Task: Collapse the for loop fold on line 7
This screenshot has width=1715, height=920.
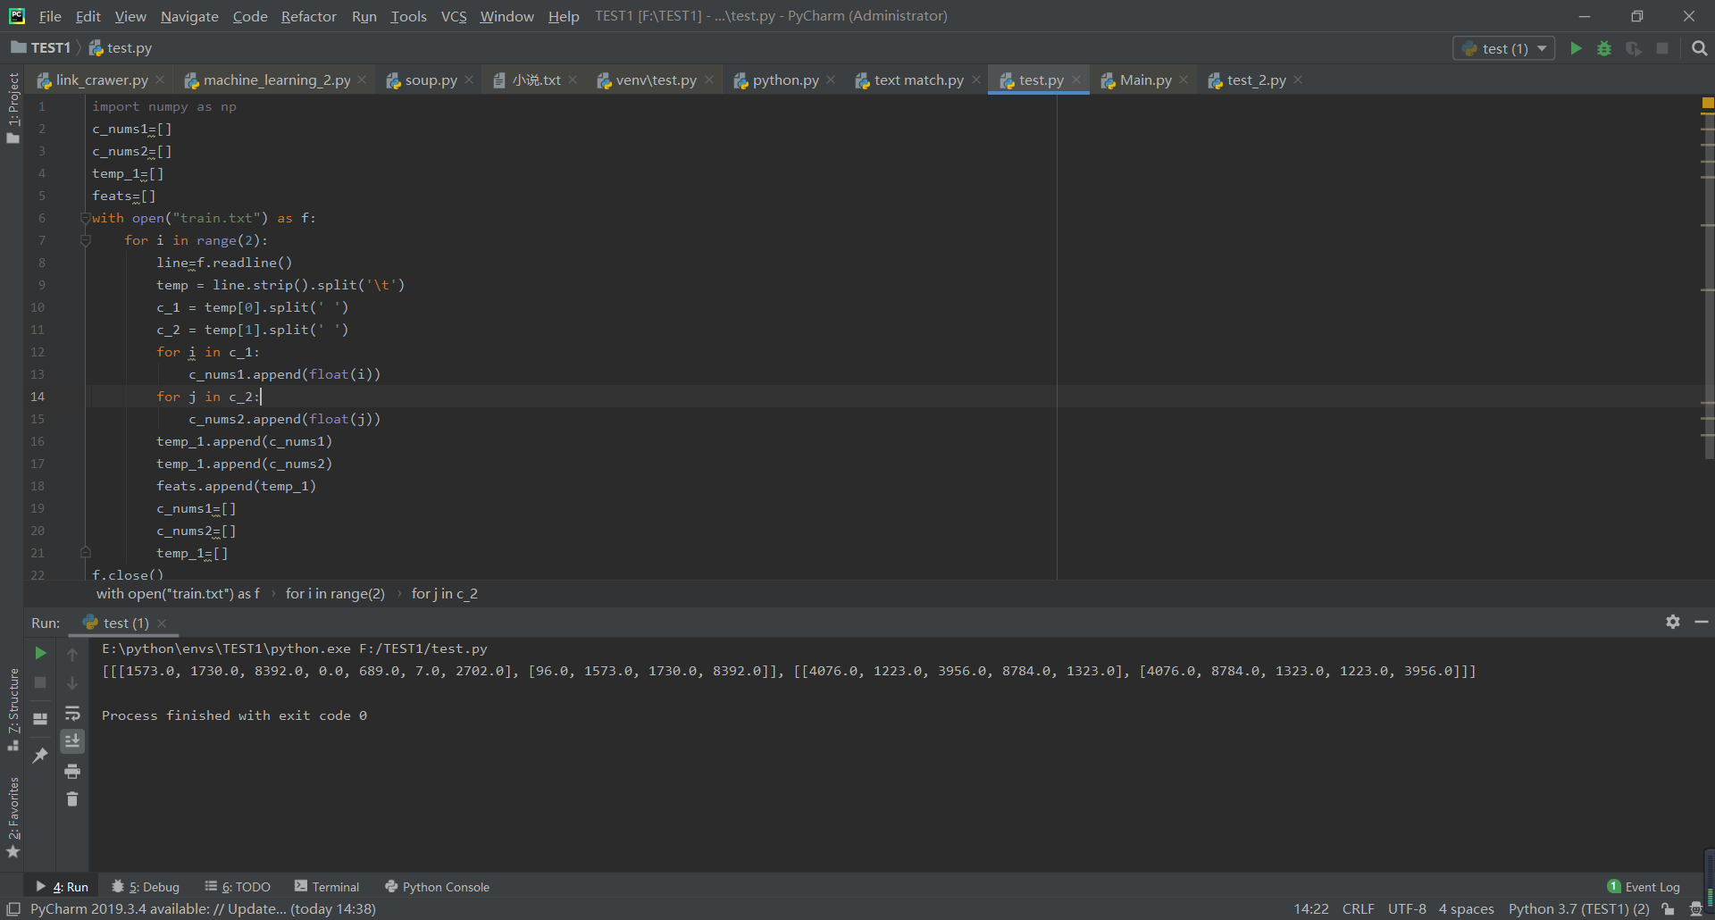Action: tap(85, 240)
